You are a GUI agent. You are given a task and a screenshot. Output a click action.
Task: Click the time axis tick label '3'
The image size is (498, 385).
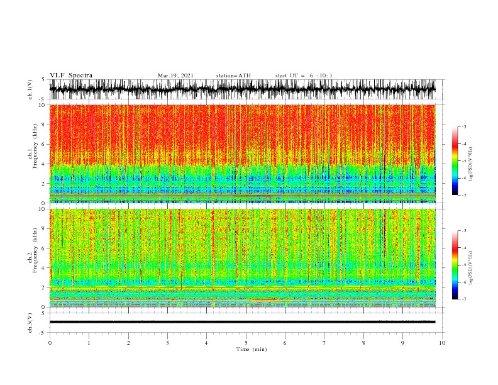click(167, 343)
